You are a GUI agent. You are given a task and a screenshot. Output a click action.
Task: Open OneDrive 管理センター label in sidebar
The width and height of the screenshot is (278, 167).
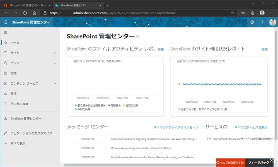[26, 119]
